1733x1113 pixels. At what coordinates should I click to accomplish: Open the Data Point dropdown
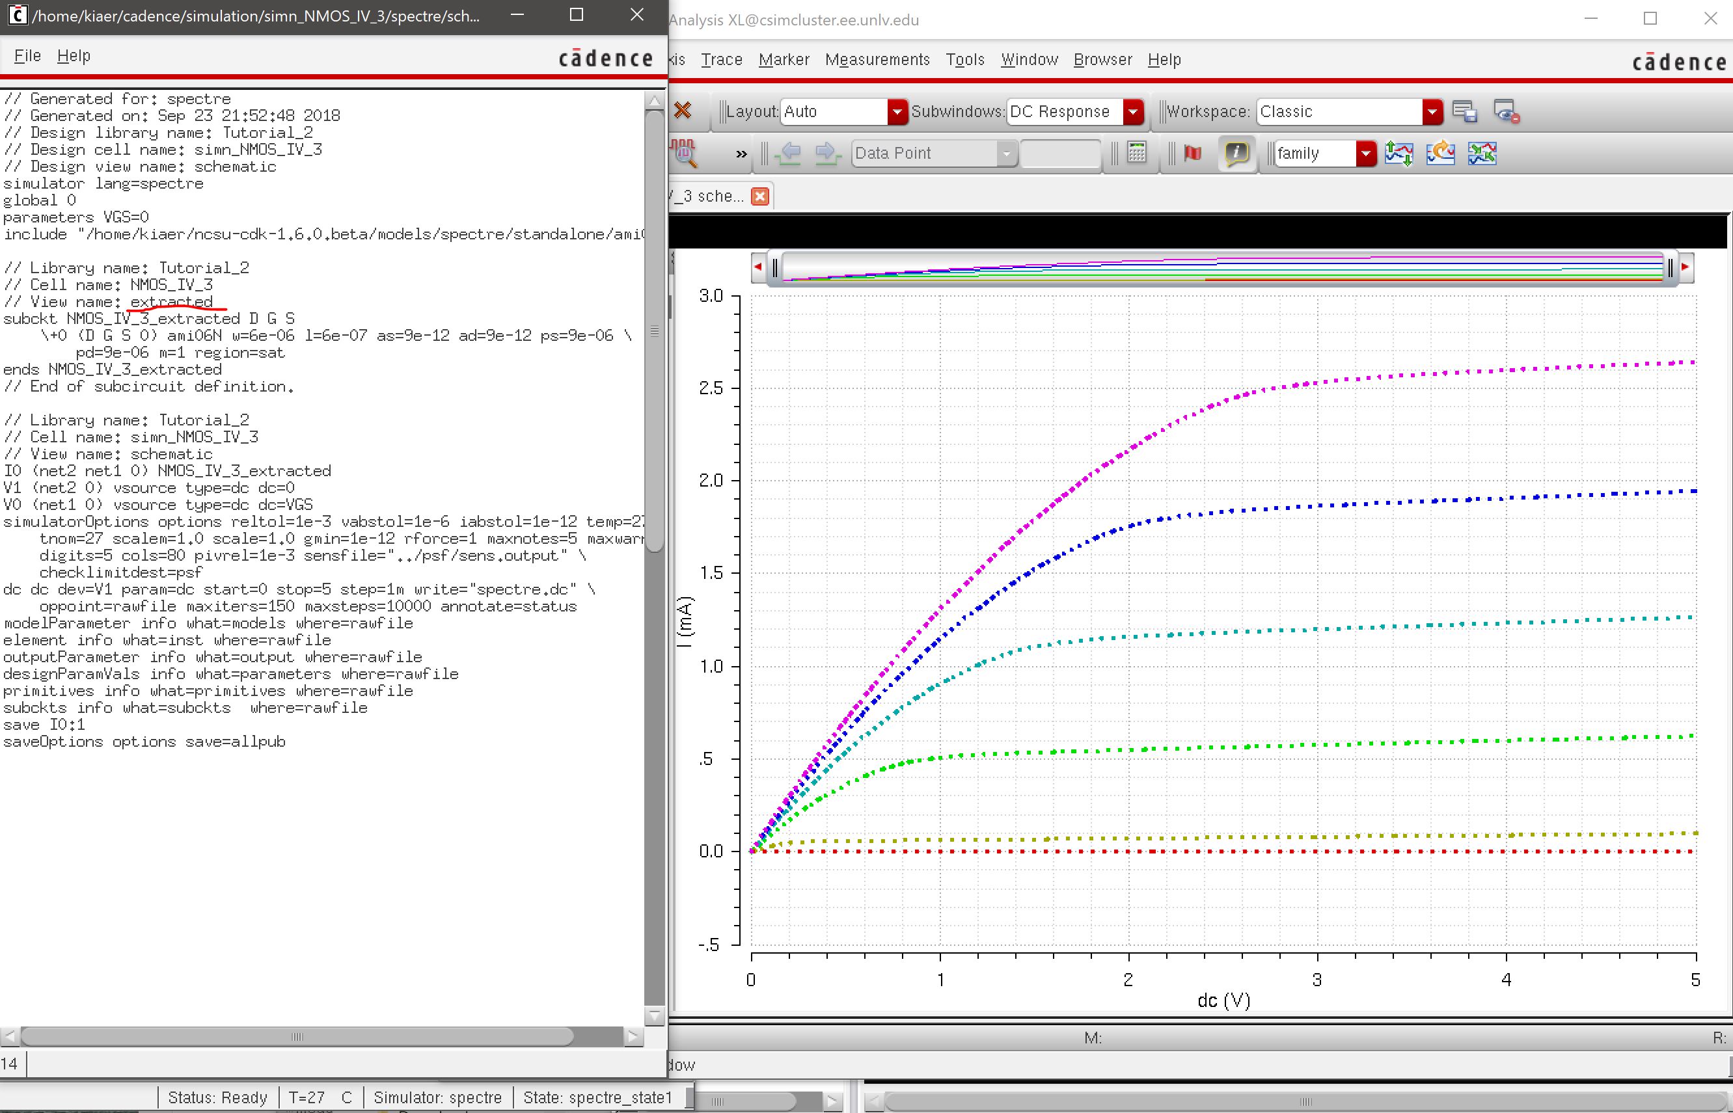[934, 154]
